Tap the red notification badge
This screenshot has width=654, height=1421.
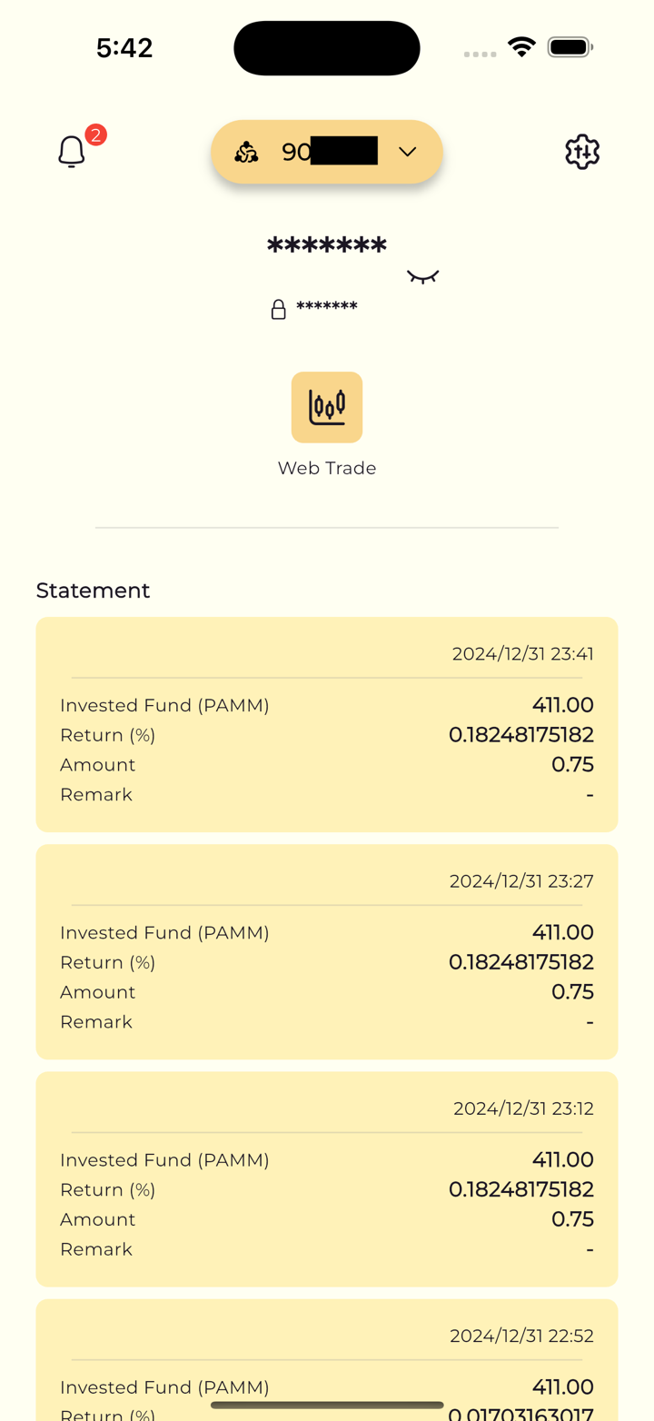tap(95, 135)
